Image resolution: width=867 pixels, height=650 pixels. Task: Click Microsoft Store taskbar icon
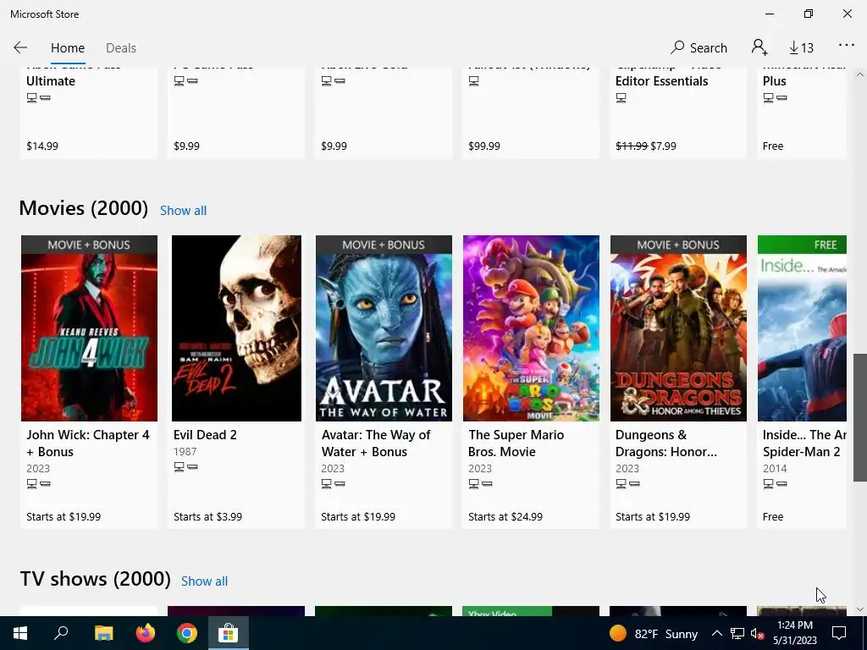coord(229,633)
